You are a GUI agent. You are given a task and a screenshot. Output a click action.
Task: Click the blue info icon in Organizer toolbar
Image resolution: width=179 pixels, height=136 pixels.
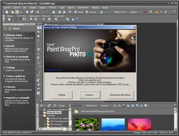tap(137, 106)
